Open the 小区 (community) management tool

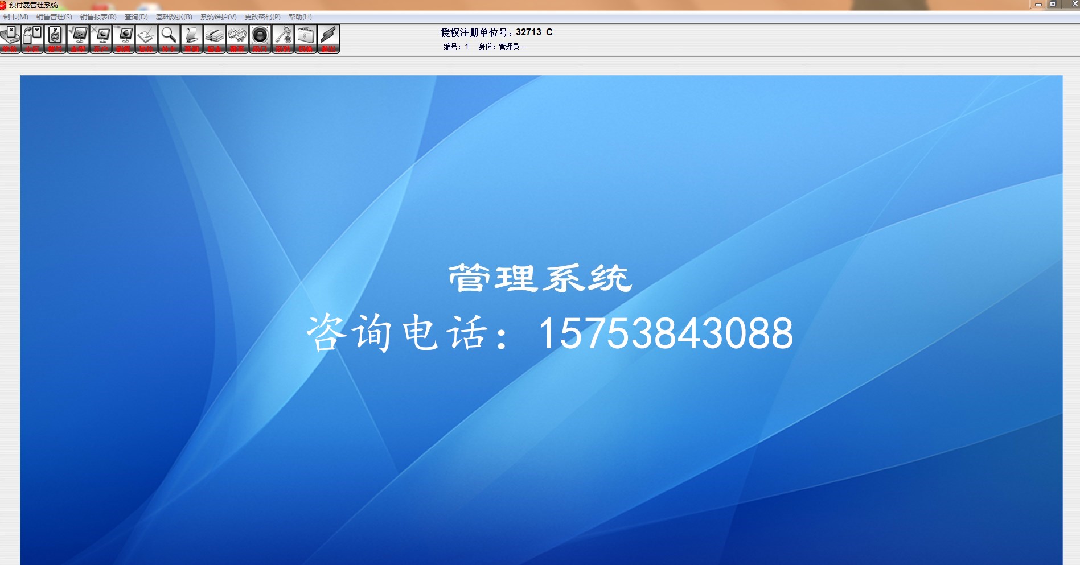(x=32, y=37)
